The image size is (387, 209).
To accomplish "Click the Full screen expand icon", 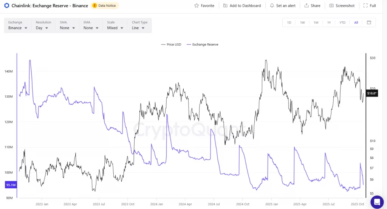I will click(x=365, y=6).
